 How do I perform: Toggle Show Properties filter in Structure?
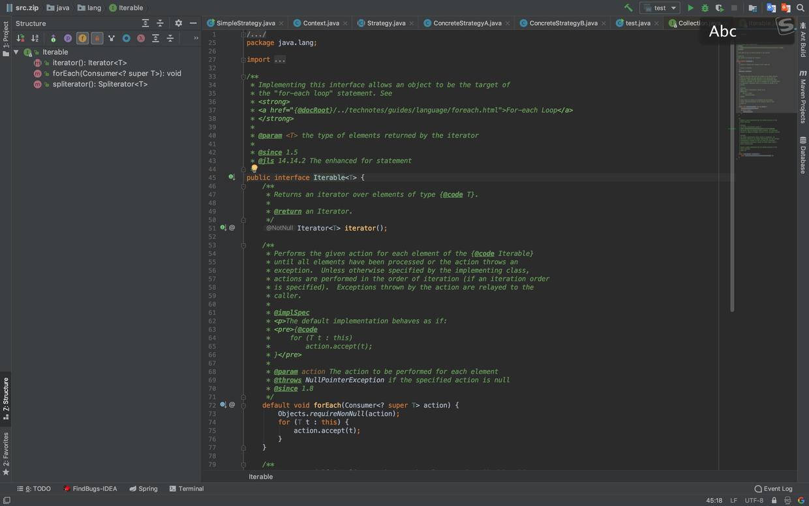[x=68, y=39]
